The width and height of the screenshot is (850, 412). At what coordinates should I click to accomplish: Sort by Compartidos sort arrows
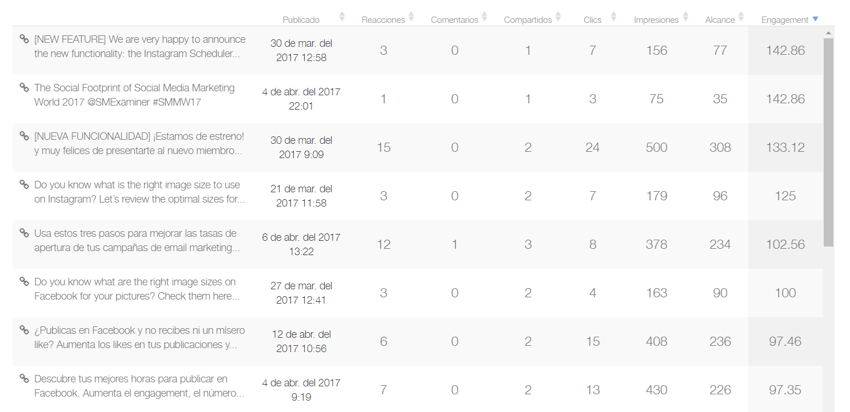tap(558, 17)
